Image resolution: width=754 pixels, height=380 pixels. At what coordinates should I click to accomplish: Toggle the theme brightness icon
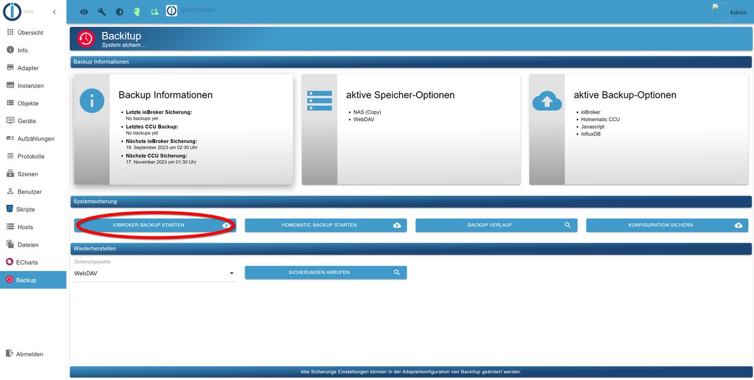tap(119, 12)
